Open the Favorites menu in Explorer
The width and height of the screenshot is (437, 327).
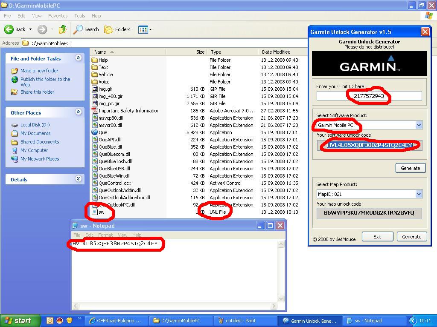tap(58, 16)
